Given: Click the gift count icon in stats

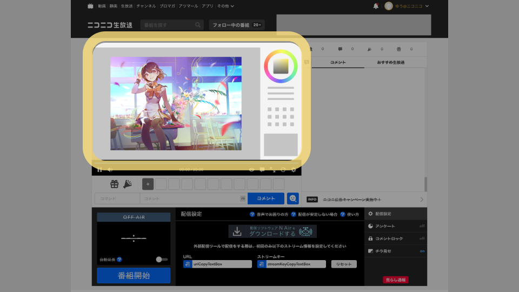Looking at the screenshot, I should (x=399, y=49).
